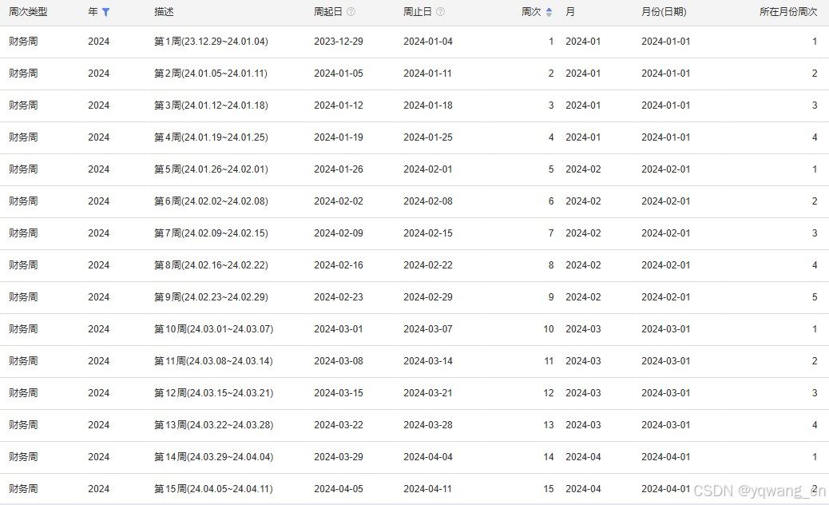Select description 第10周(24.03.01~24.03.07)

(213, 329)
